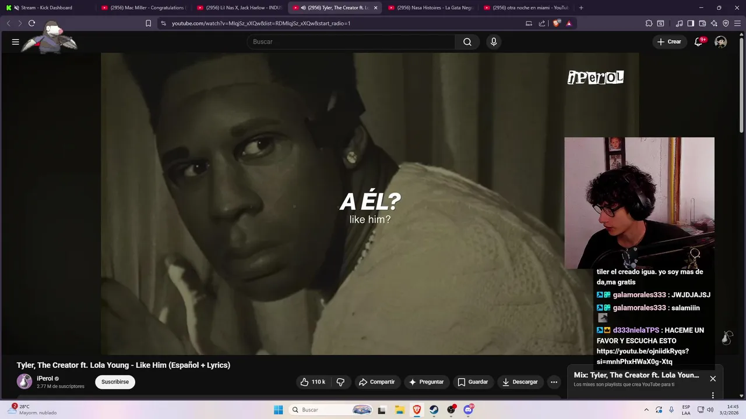Click the Compartir share button
The height and width of the screenshot is (419, 746).
(x=377, y=382)
